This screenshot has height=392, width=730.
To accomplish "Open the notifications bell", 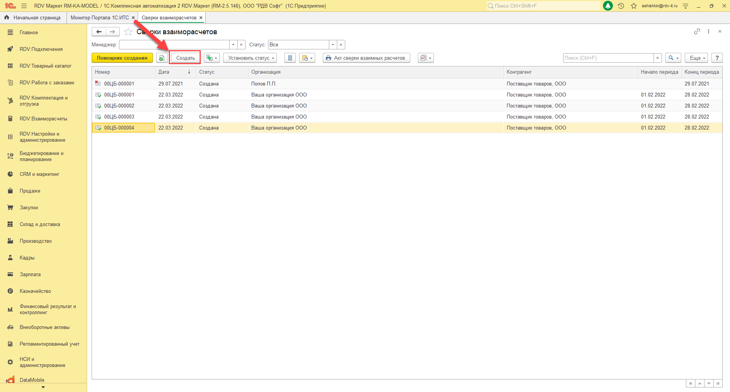I will (x=608, y=6).
